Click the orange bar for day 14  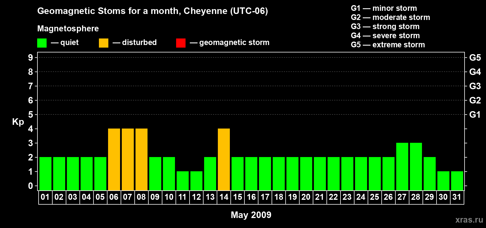(x=224, y=160)
